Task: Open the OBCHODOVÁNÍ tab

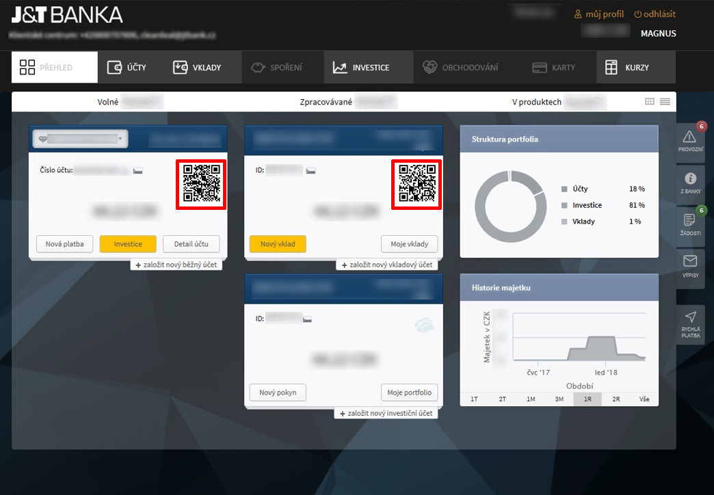Action: [x=460, y=68]
